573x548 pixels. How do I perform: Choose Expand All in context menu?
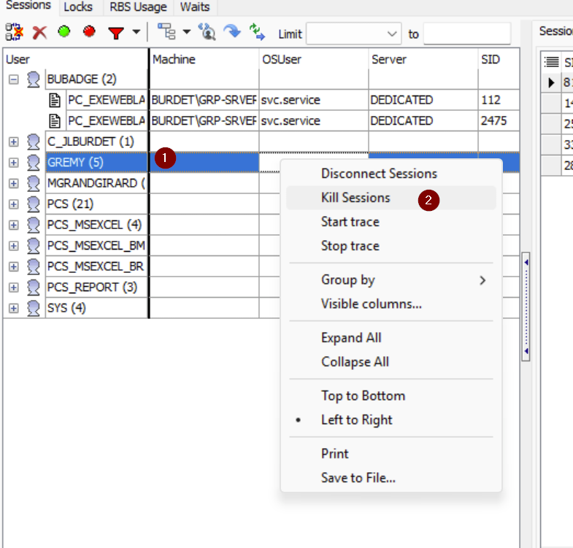(x=391, y=338)
